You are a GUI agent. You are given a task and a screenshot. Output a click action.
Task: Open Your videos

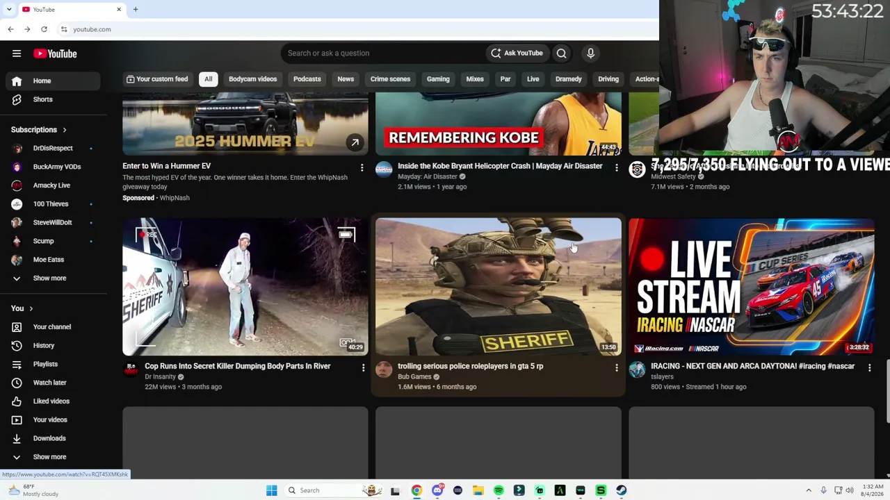pyautogui.click(x=53, y=419)
